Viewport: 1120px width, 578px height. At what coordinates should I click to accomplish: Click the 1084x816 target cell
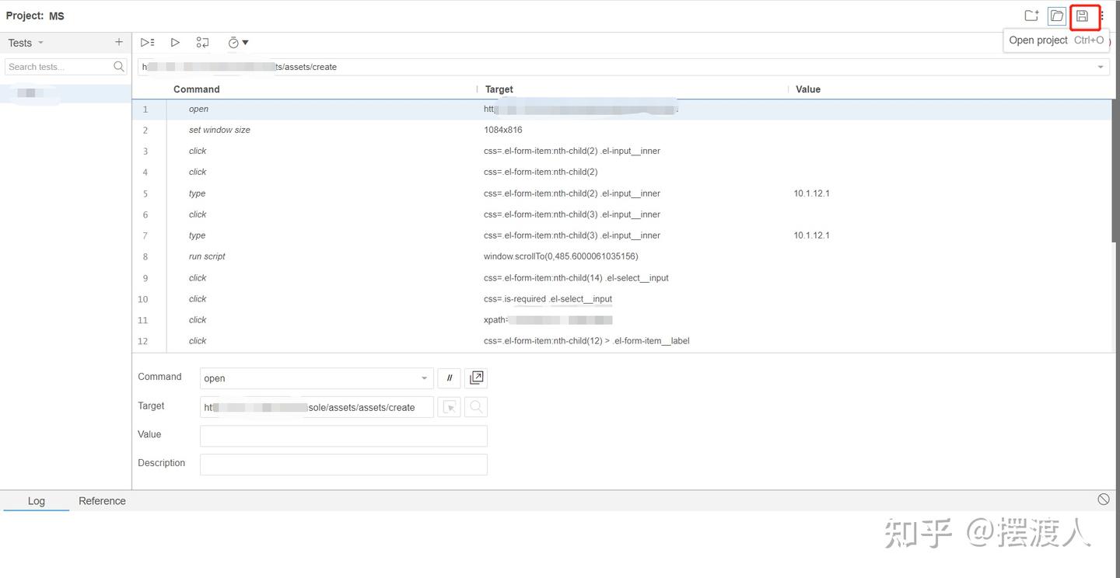(503, 131)
